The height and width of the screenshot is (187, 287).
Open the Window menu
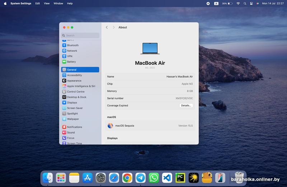(x=58, y=3)
